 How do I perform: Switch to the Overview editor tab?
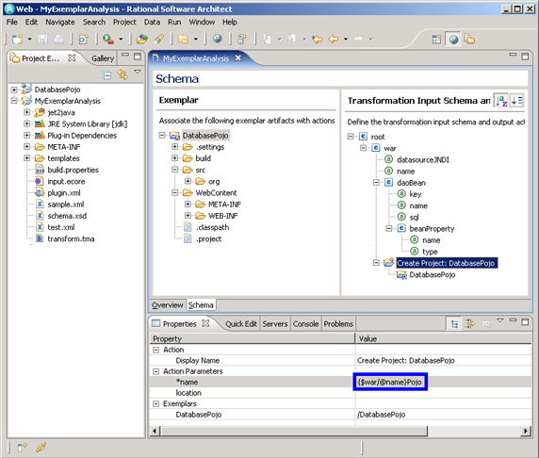click(168, 305)
